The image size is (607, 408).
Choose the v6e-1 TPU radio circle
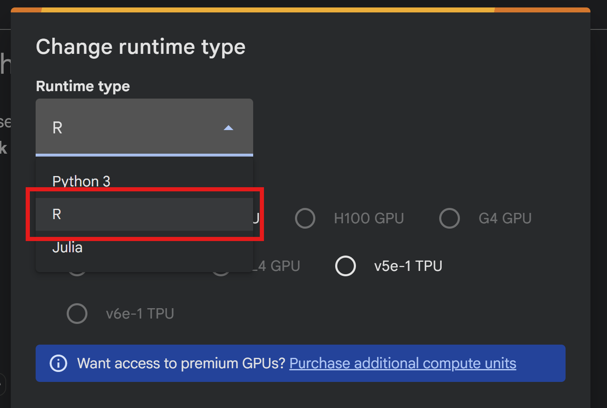click(77, 314)
